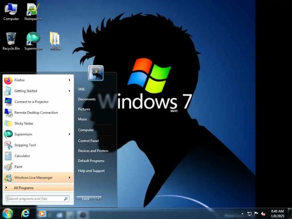Click the Snipping Tool scissors icon
The image size is (292, 219).
[8, 145]
